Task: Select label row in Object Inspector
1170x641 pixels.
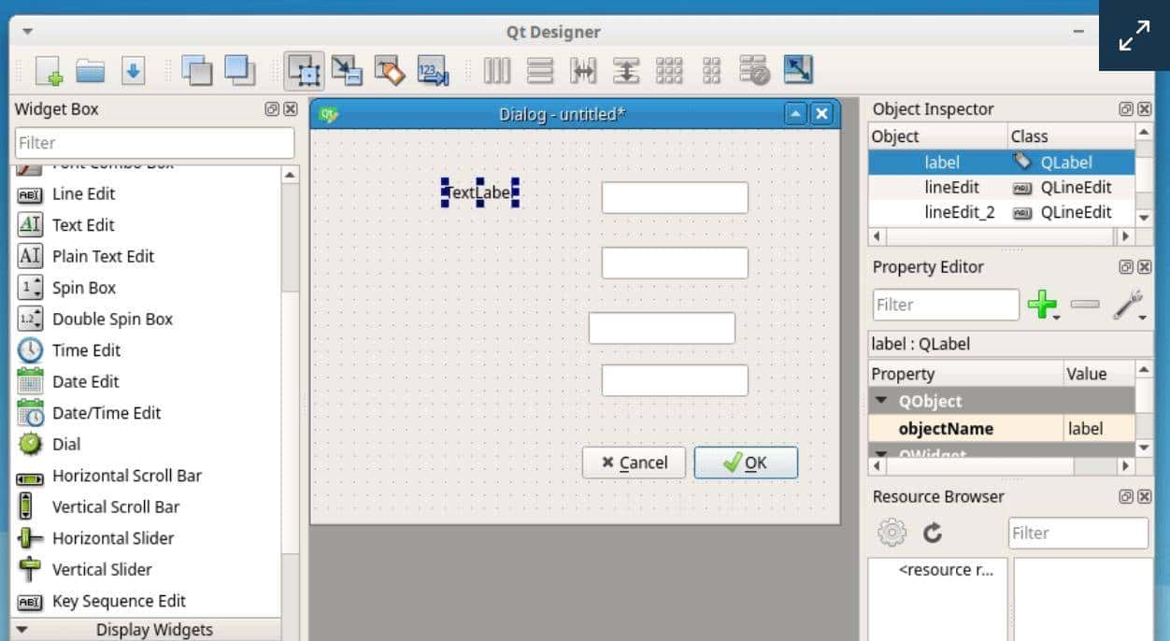Action: click(1002, 162)
